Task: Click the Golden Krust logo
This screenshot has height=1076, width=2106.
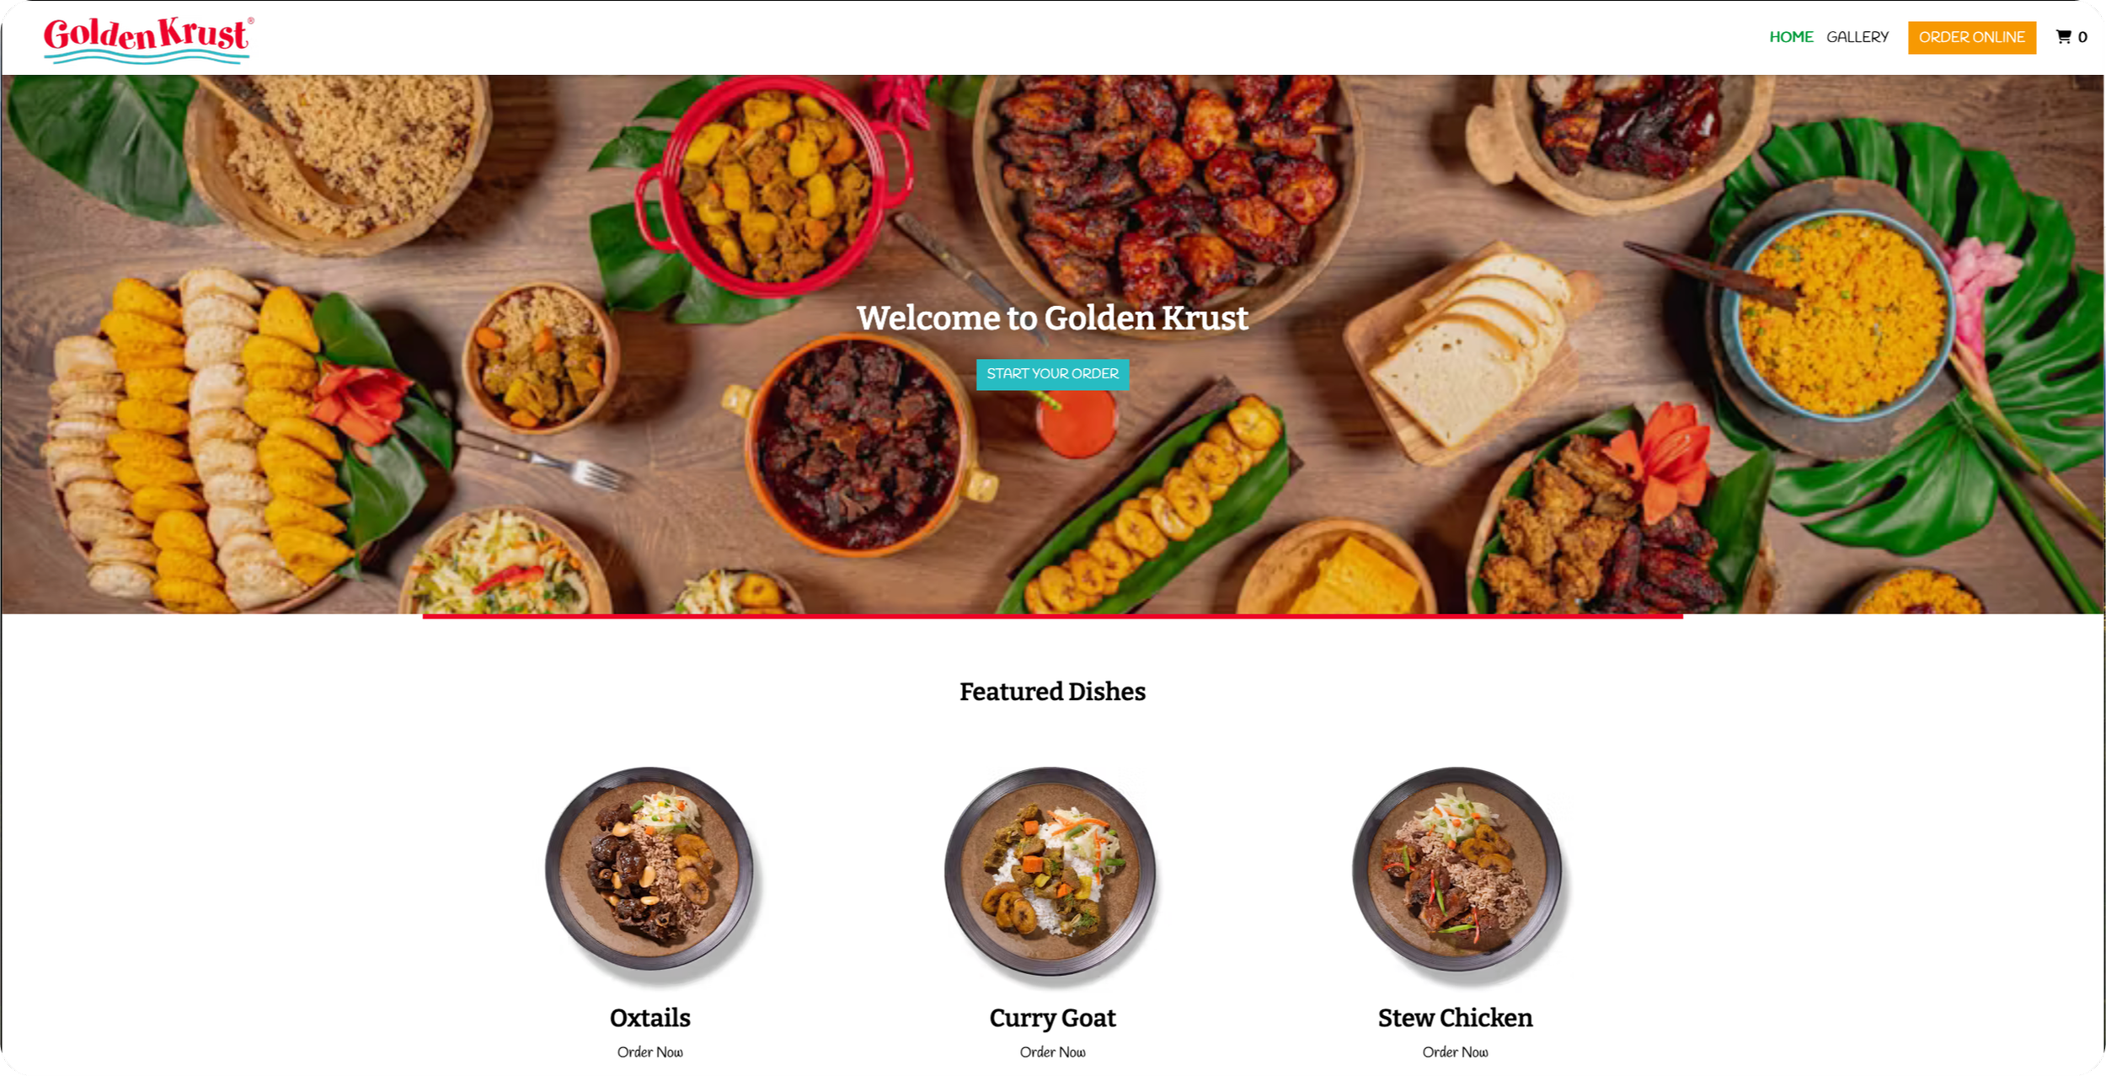Action: pos(148,40)
